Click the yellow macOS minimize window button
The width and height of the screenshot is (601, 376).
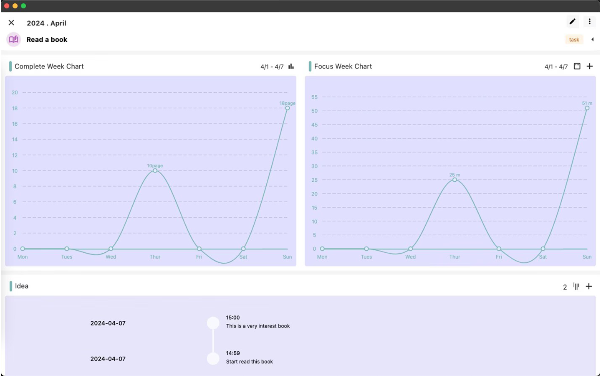coord(15,6)
